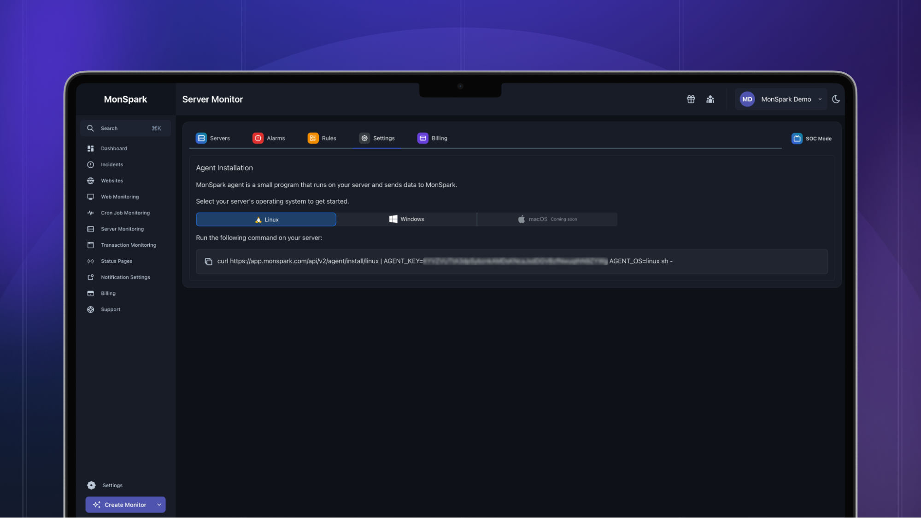
Task: Select the Linux operating system toggle
Action: click(266, 219)
